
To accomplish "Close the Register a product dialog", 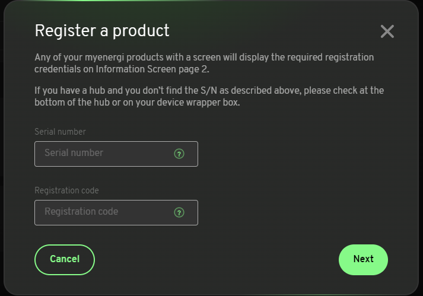I will coord(387,31).
